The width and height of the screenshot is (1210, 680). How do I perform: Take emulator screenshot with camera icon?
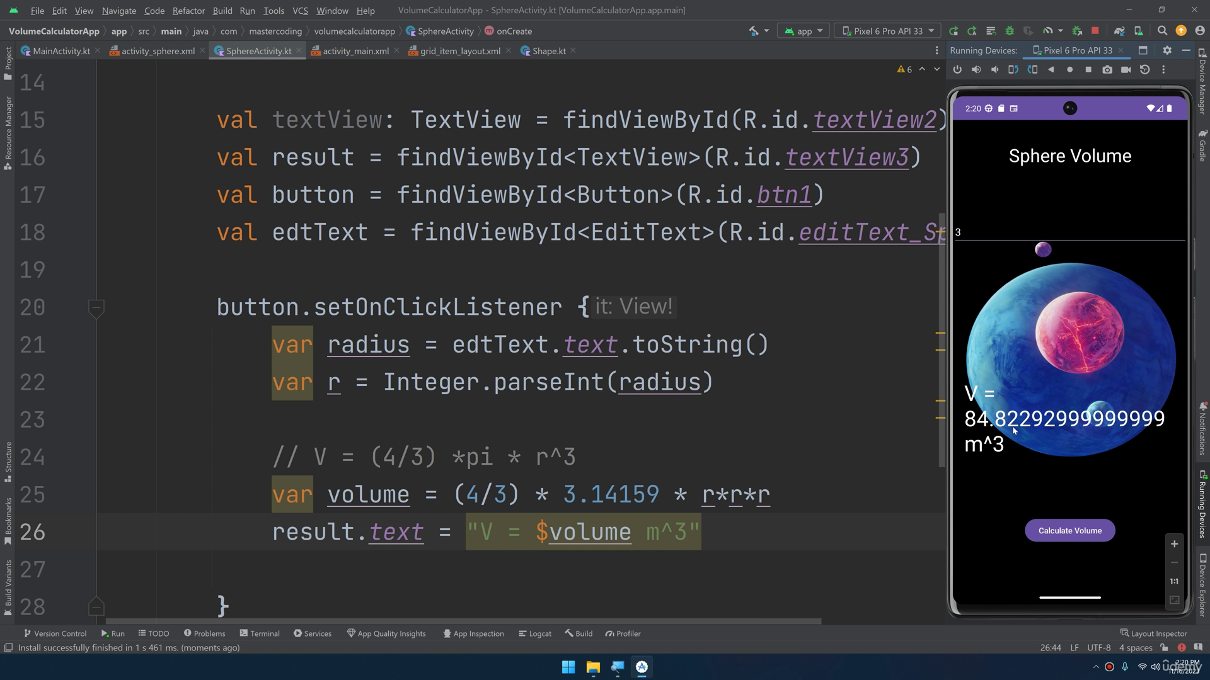coord(1107,70)
